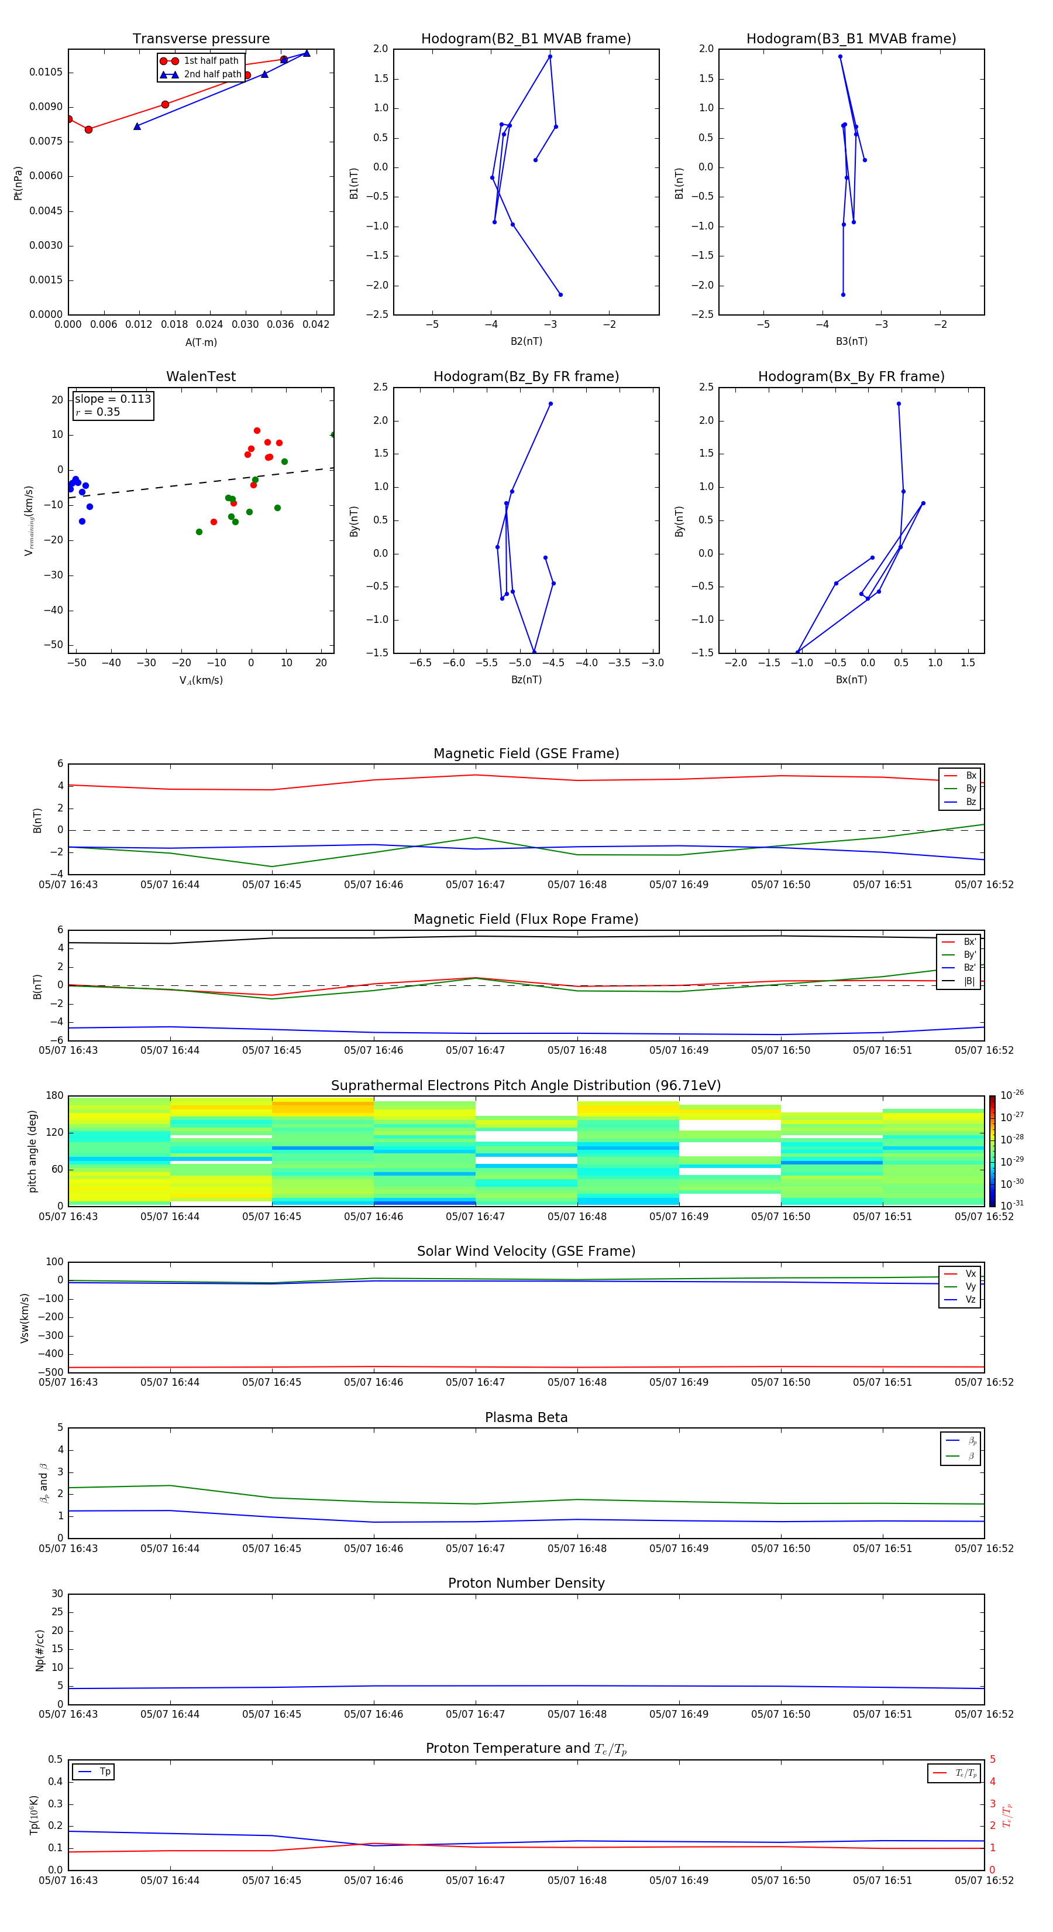Click the 'Hodogram(Bz_By FR frame)' title
The image size is (1053, 1932).
[x=526, y=376]
